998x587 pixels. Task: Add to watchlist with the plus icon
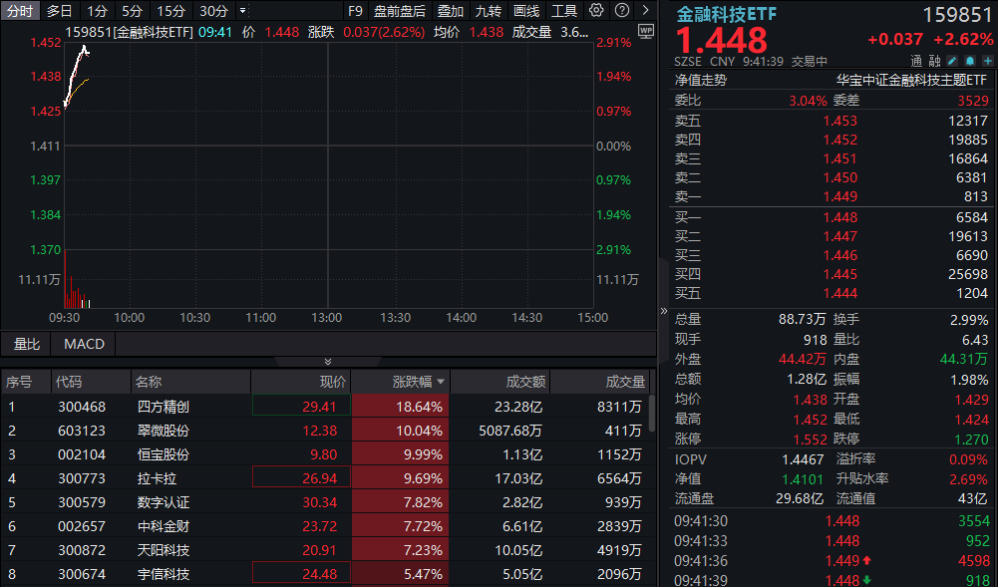[x=987, y=61]
